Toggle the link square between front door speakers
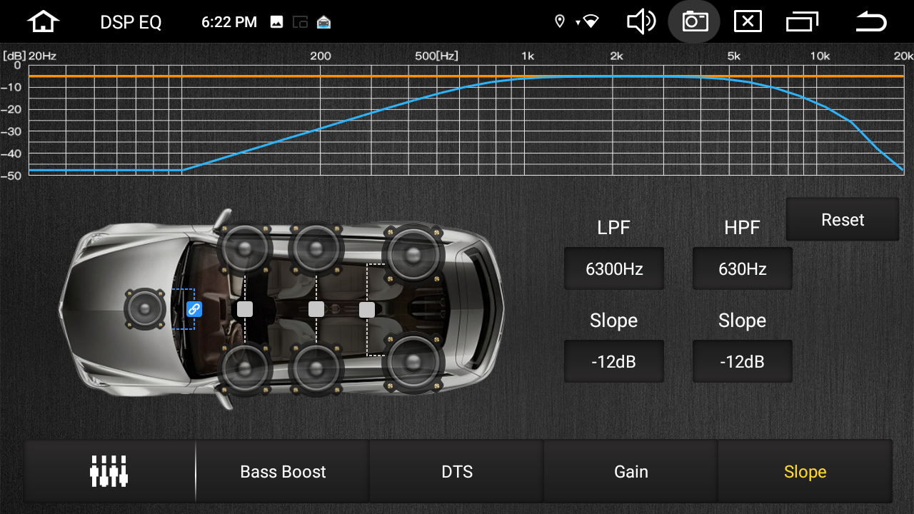914x514 pixels. pos(245,309)
